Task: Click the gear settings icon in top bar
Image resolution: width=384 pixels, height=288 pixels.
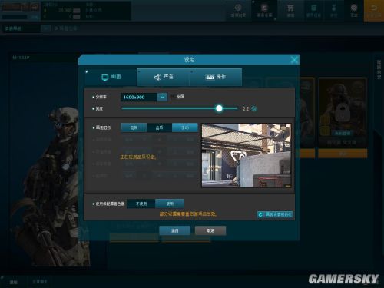Action: [x=354, y=8]
